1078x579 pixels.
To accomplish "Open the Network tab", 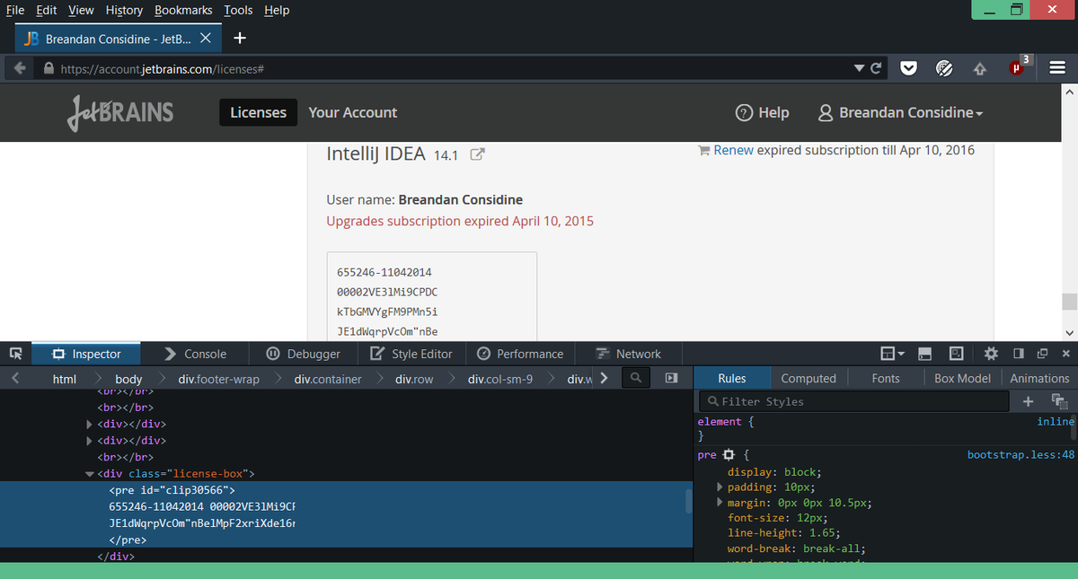I will 628,354.
